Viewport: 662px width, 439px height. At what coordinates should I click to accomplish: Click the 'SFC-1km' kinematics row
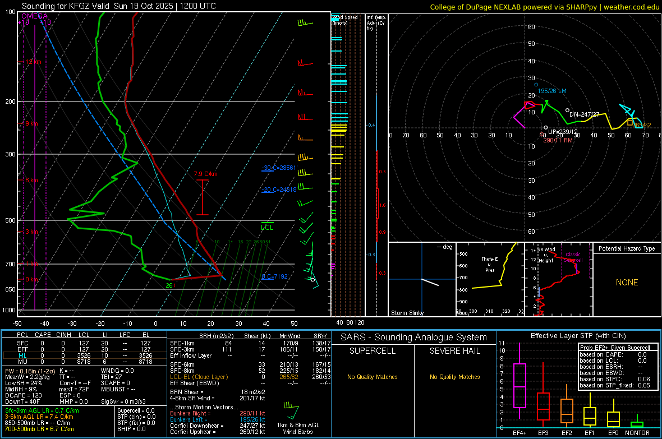(250, 343)
